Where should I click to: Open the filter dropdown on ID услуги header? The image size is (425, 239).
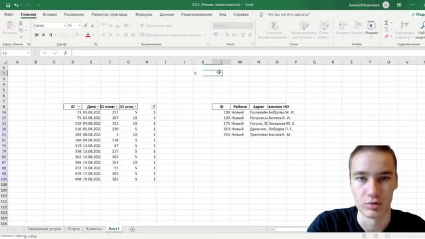pyautogui.click(x=135, y=107)
